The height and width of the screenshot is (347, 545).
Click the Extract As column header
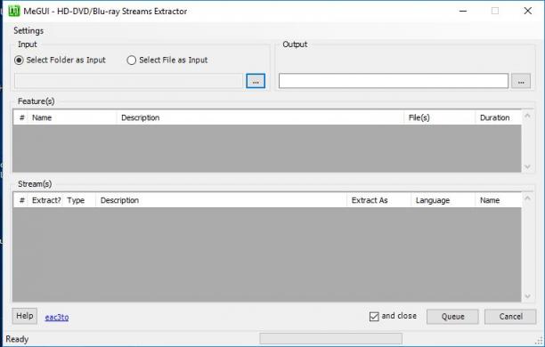[x=378, y=200]
